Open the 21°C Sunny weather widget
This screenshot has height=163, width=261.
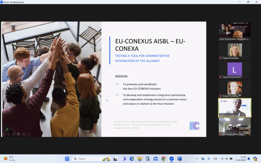point(10,159)
